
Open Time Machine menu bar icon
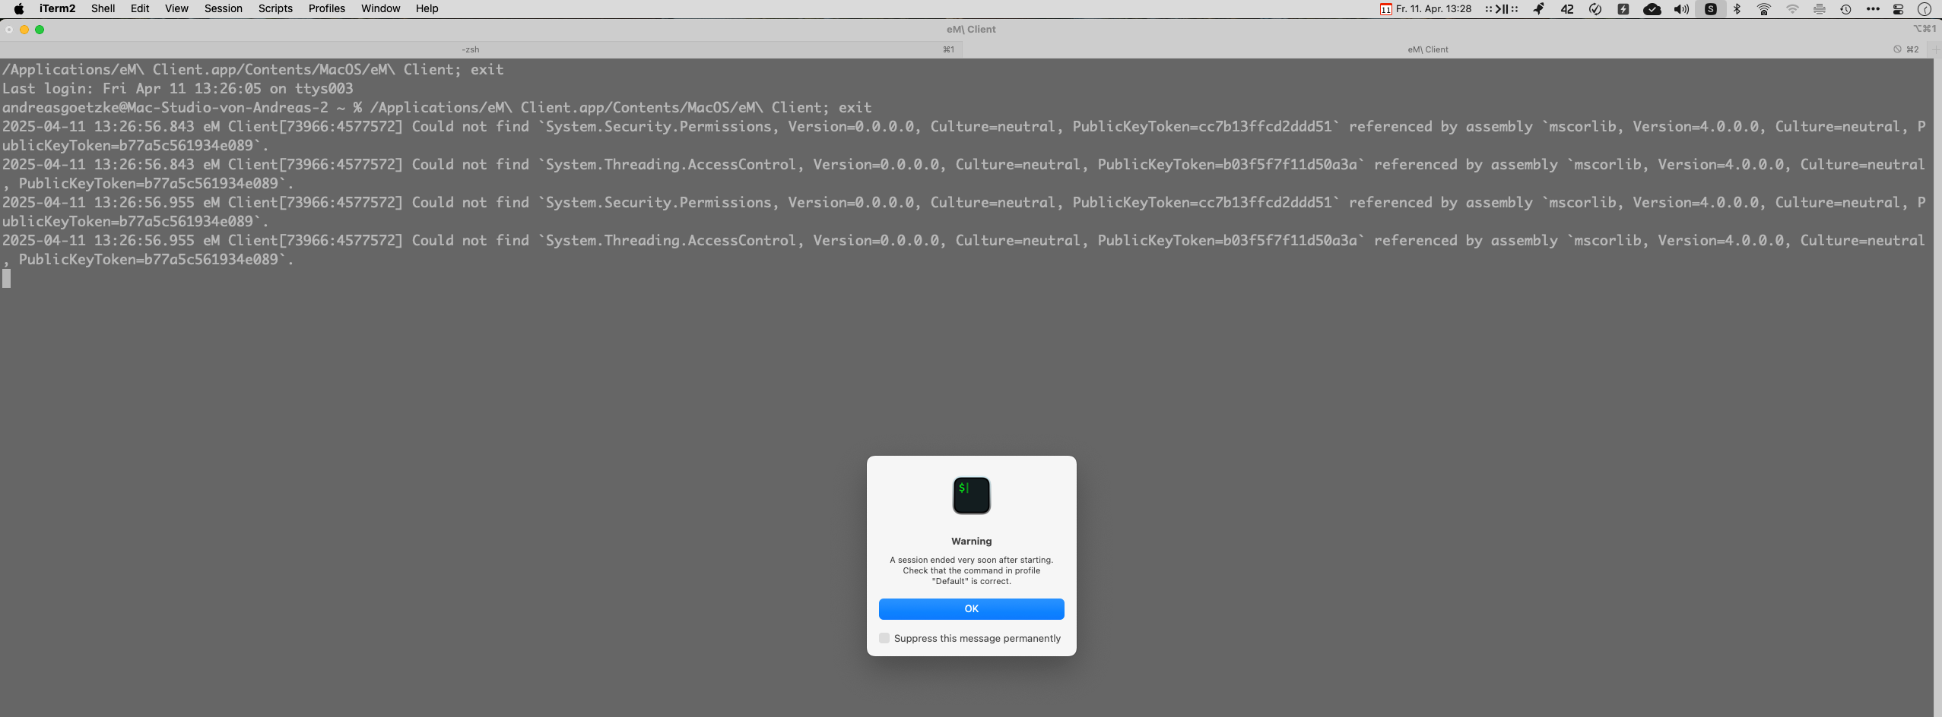pos(1845,9)
